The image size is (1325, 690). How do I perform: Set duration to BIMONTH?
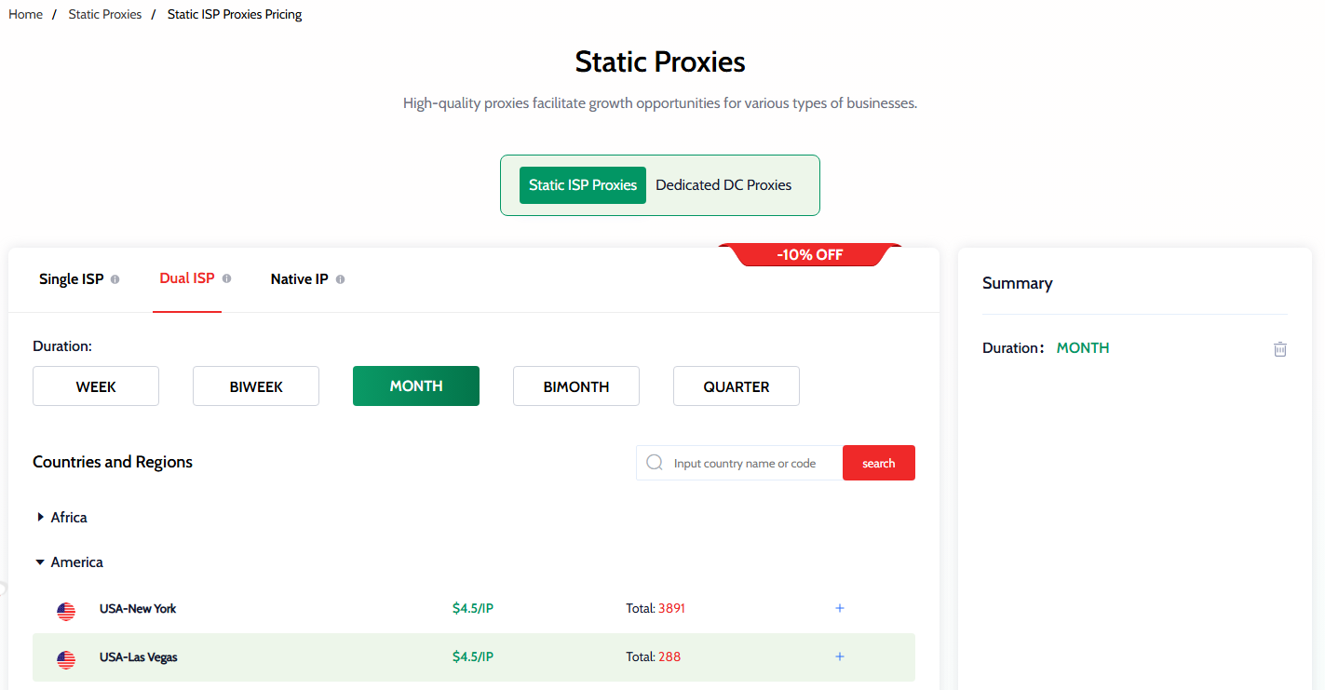(576, 386)
